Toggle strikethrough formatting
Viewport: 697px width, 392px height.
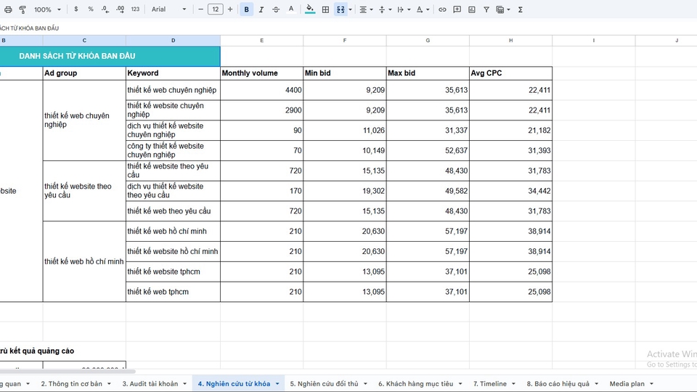pyautogui.click(x=276, y=9)
